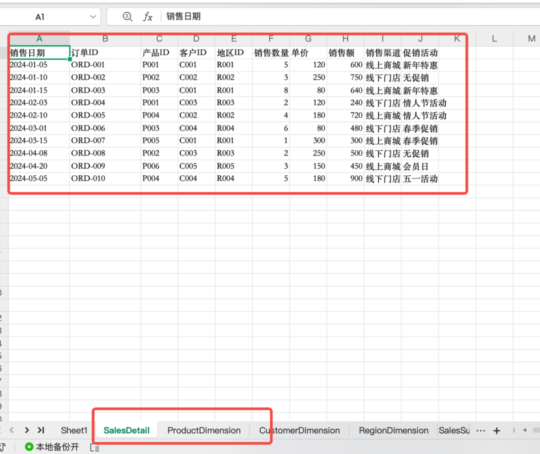Viewport: 540px width, 454px height.
Task: Click the 本地备份开 status label
Action: tap(57, 446)
